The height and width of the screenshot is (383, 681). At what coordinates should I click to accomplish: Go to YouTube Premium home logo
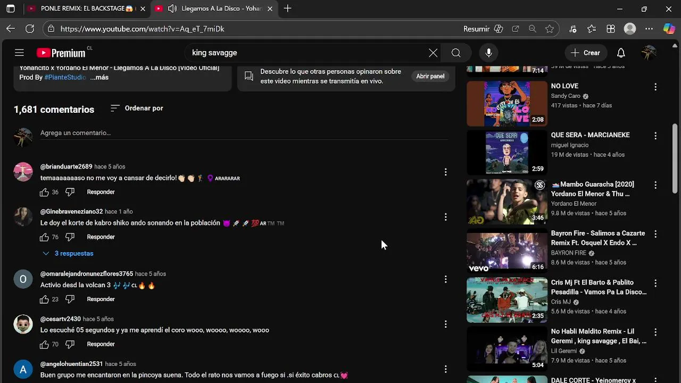point(61,53)
